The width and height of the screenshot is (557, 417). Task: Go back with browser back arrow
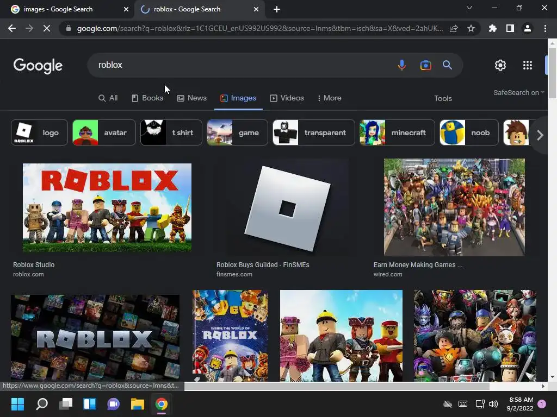click(12, 28)
